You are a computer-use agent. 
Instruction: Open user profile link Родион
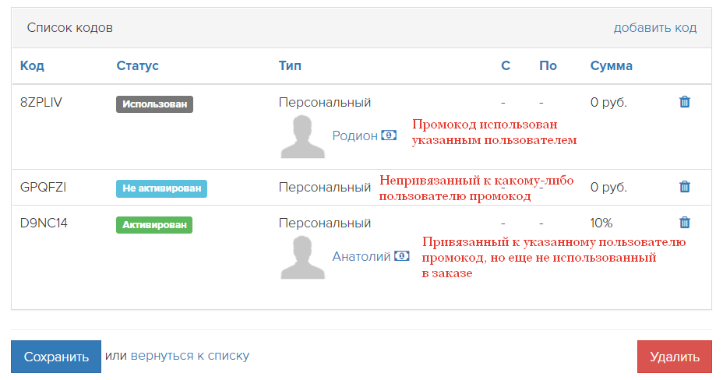click(354, 135)
